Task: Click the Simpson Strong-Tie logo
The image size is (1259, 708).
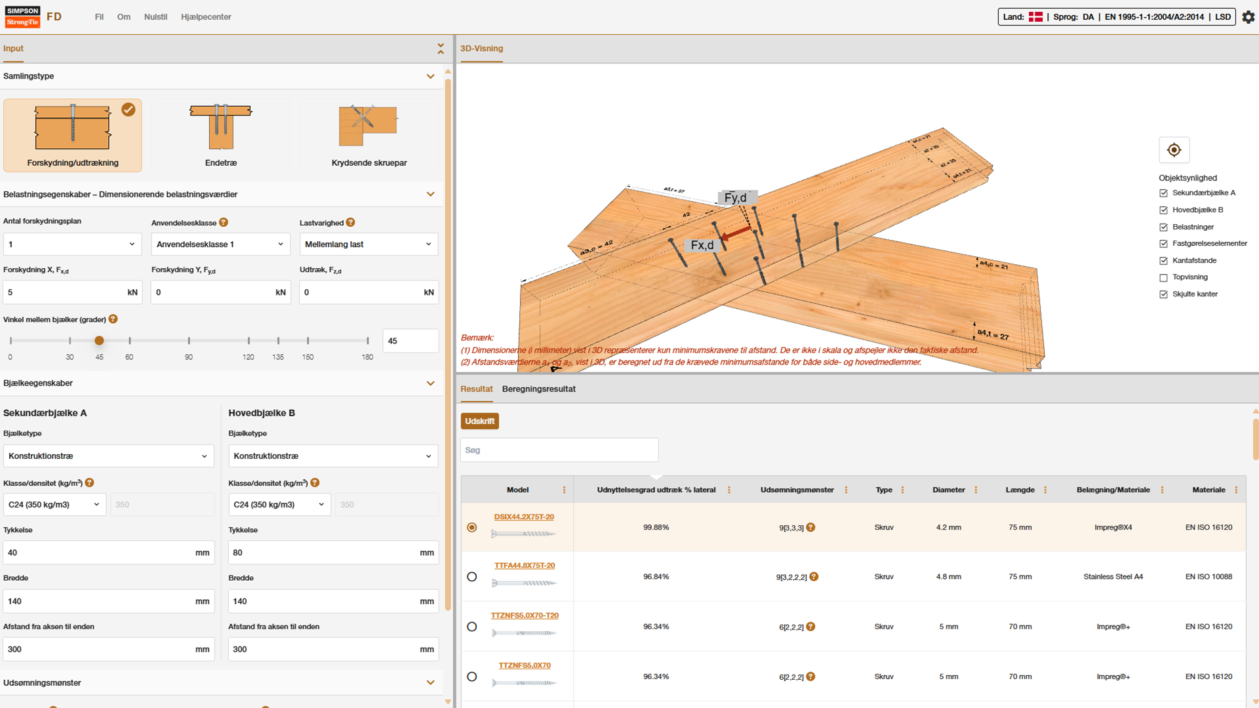Action: coord(22,17)
